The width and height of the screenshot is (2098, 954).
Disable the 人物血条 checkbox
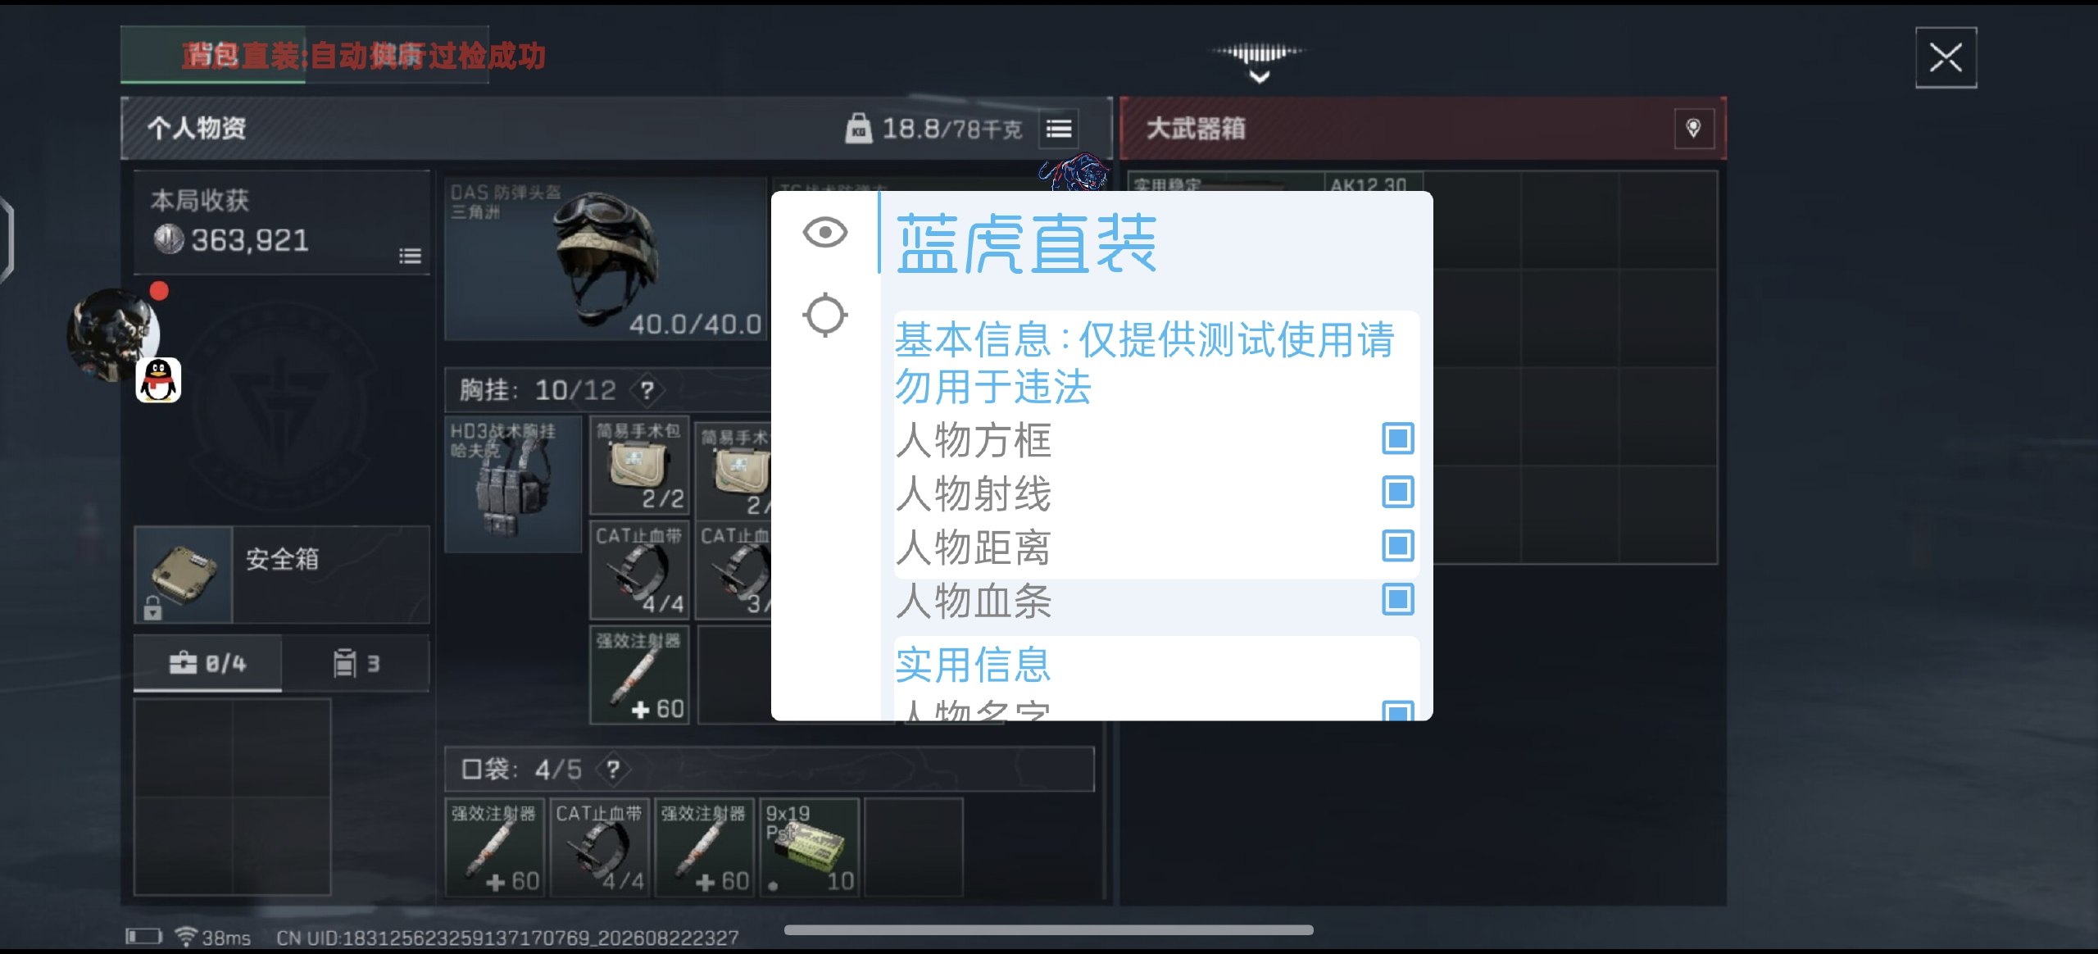[1397, 599]
